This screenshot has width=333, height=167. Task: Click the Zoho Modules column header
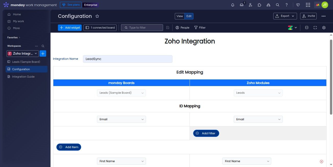pyautogui.click(x=258, y=83)
